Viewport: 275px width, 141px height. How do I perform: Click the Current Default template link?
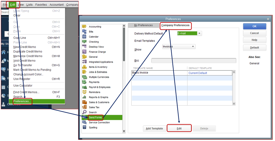coord(198,73)
